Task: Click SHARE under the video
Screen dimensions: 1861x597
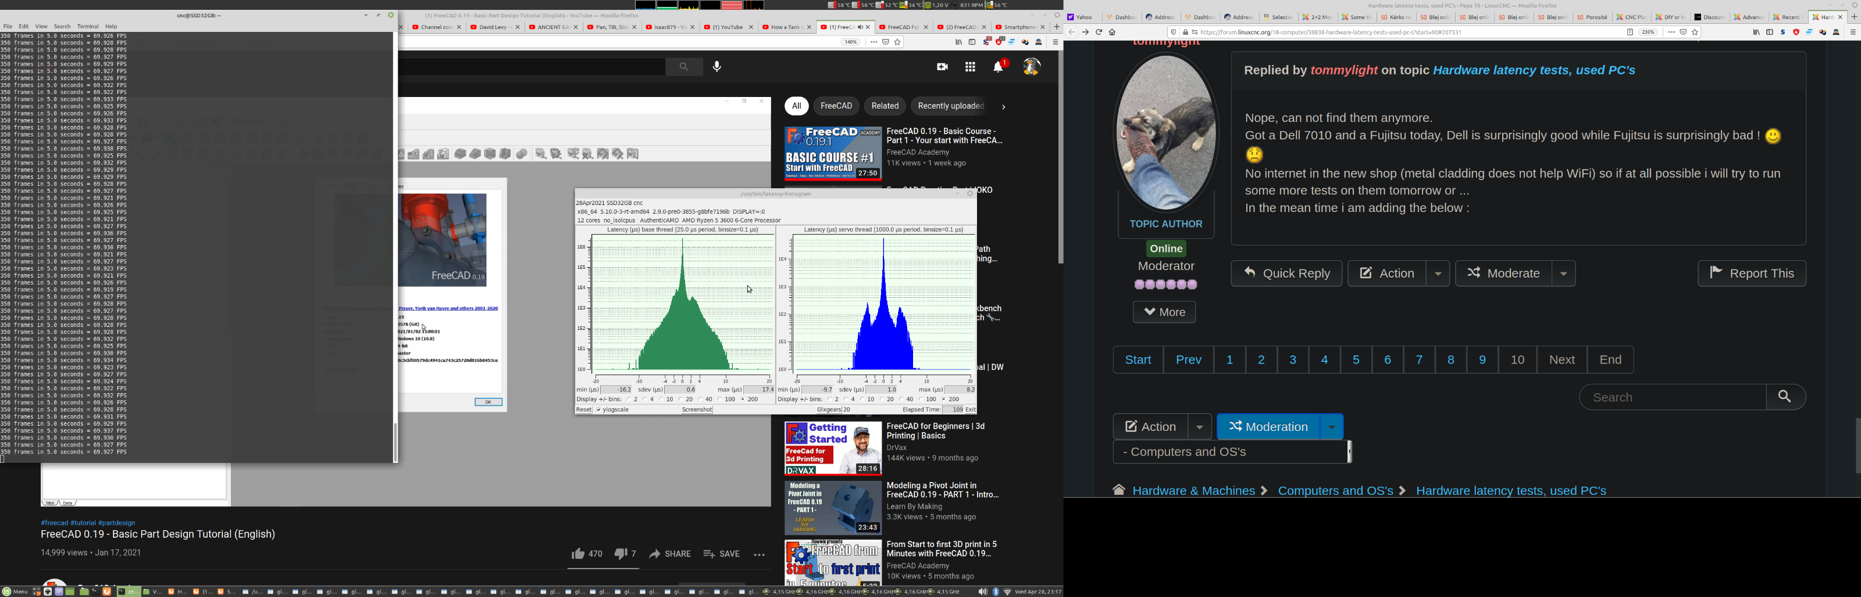Action: 670,554
